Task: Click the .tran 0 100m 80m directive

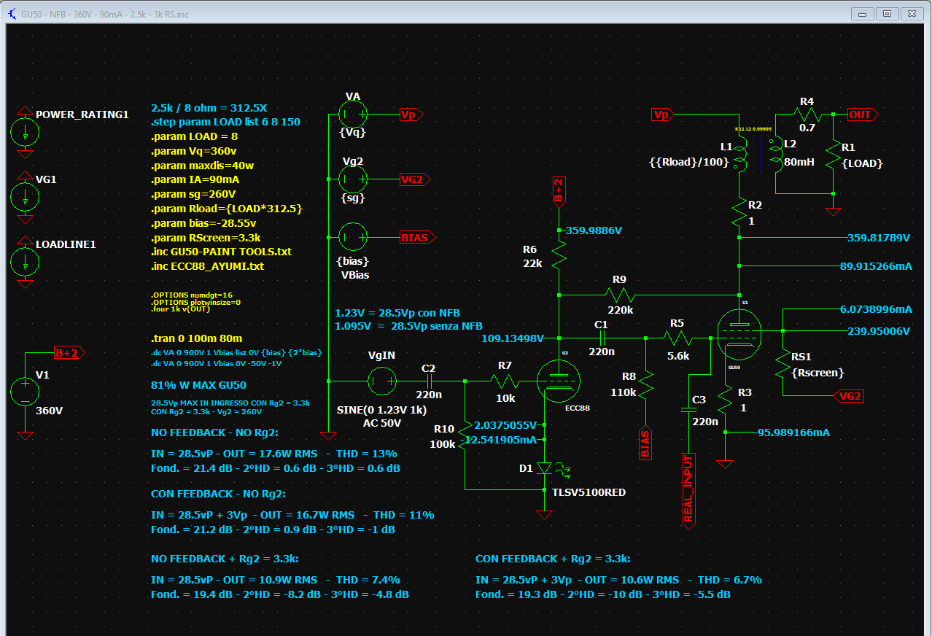Action: pyautogui.click(x=197, y=338)
